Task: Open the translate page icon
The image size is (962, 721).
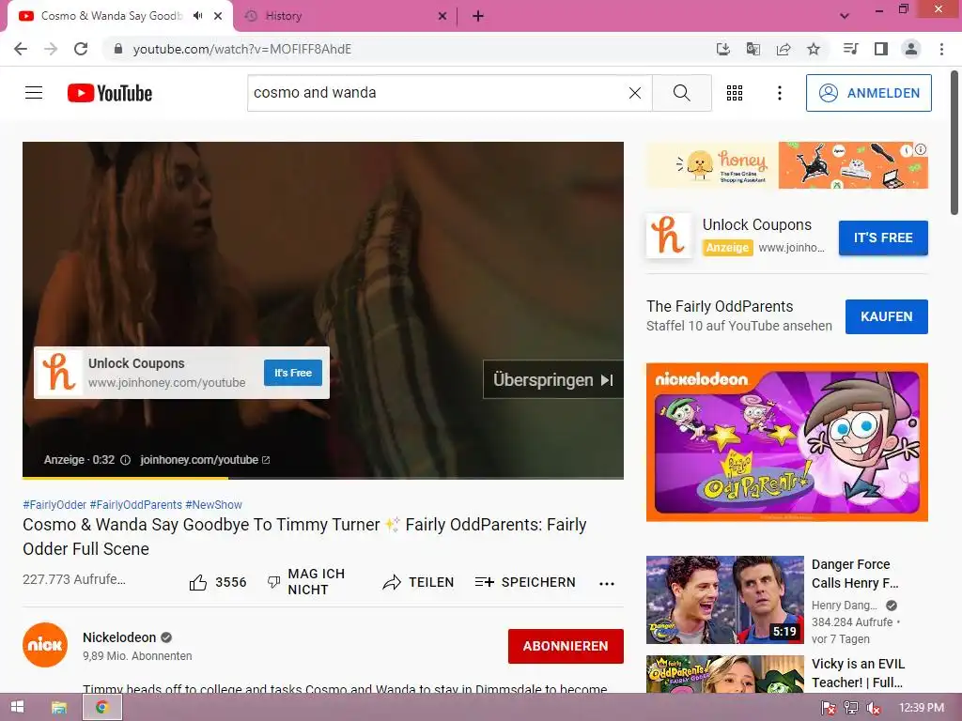Action: (753, 49)
